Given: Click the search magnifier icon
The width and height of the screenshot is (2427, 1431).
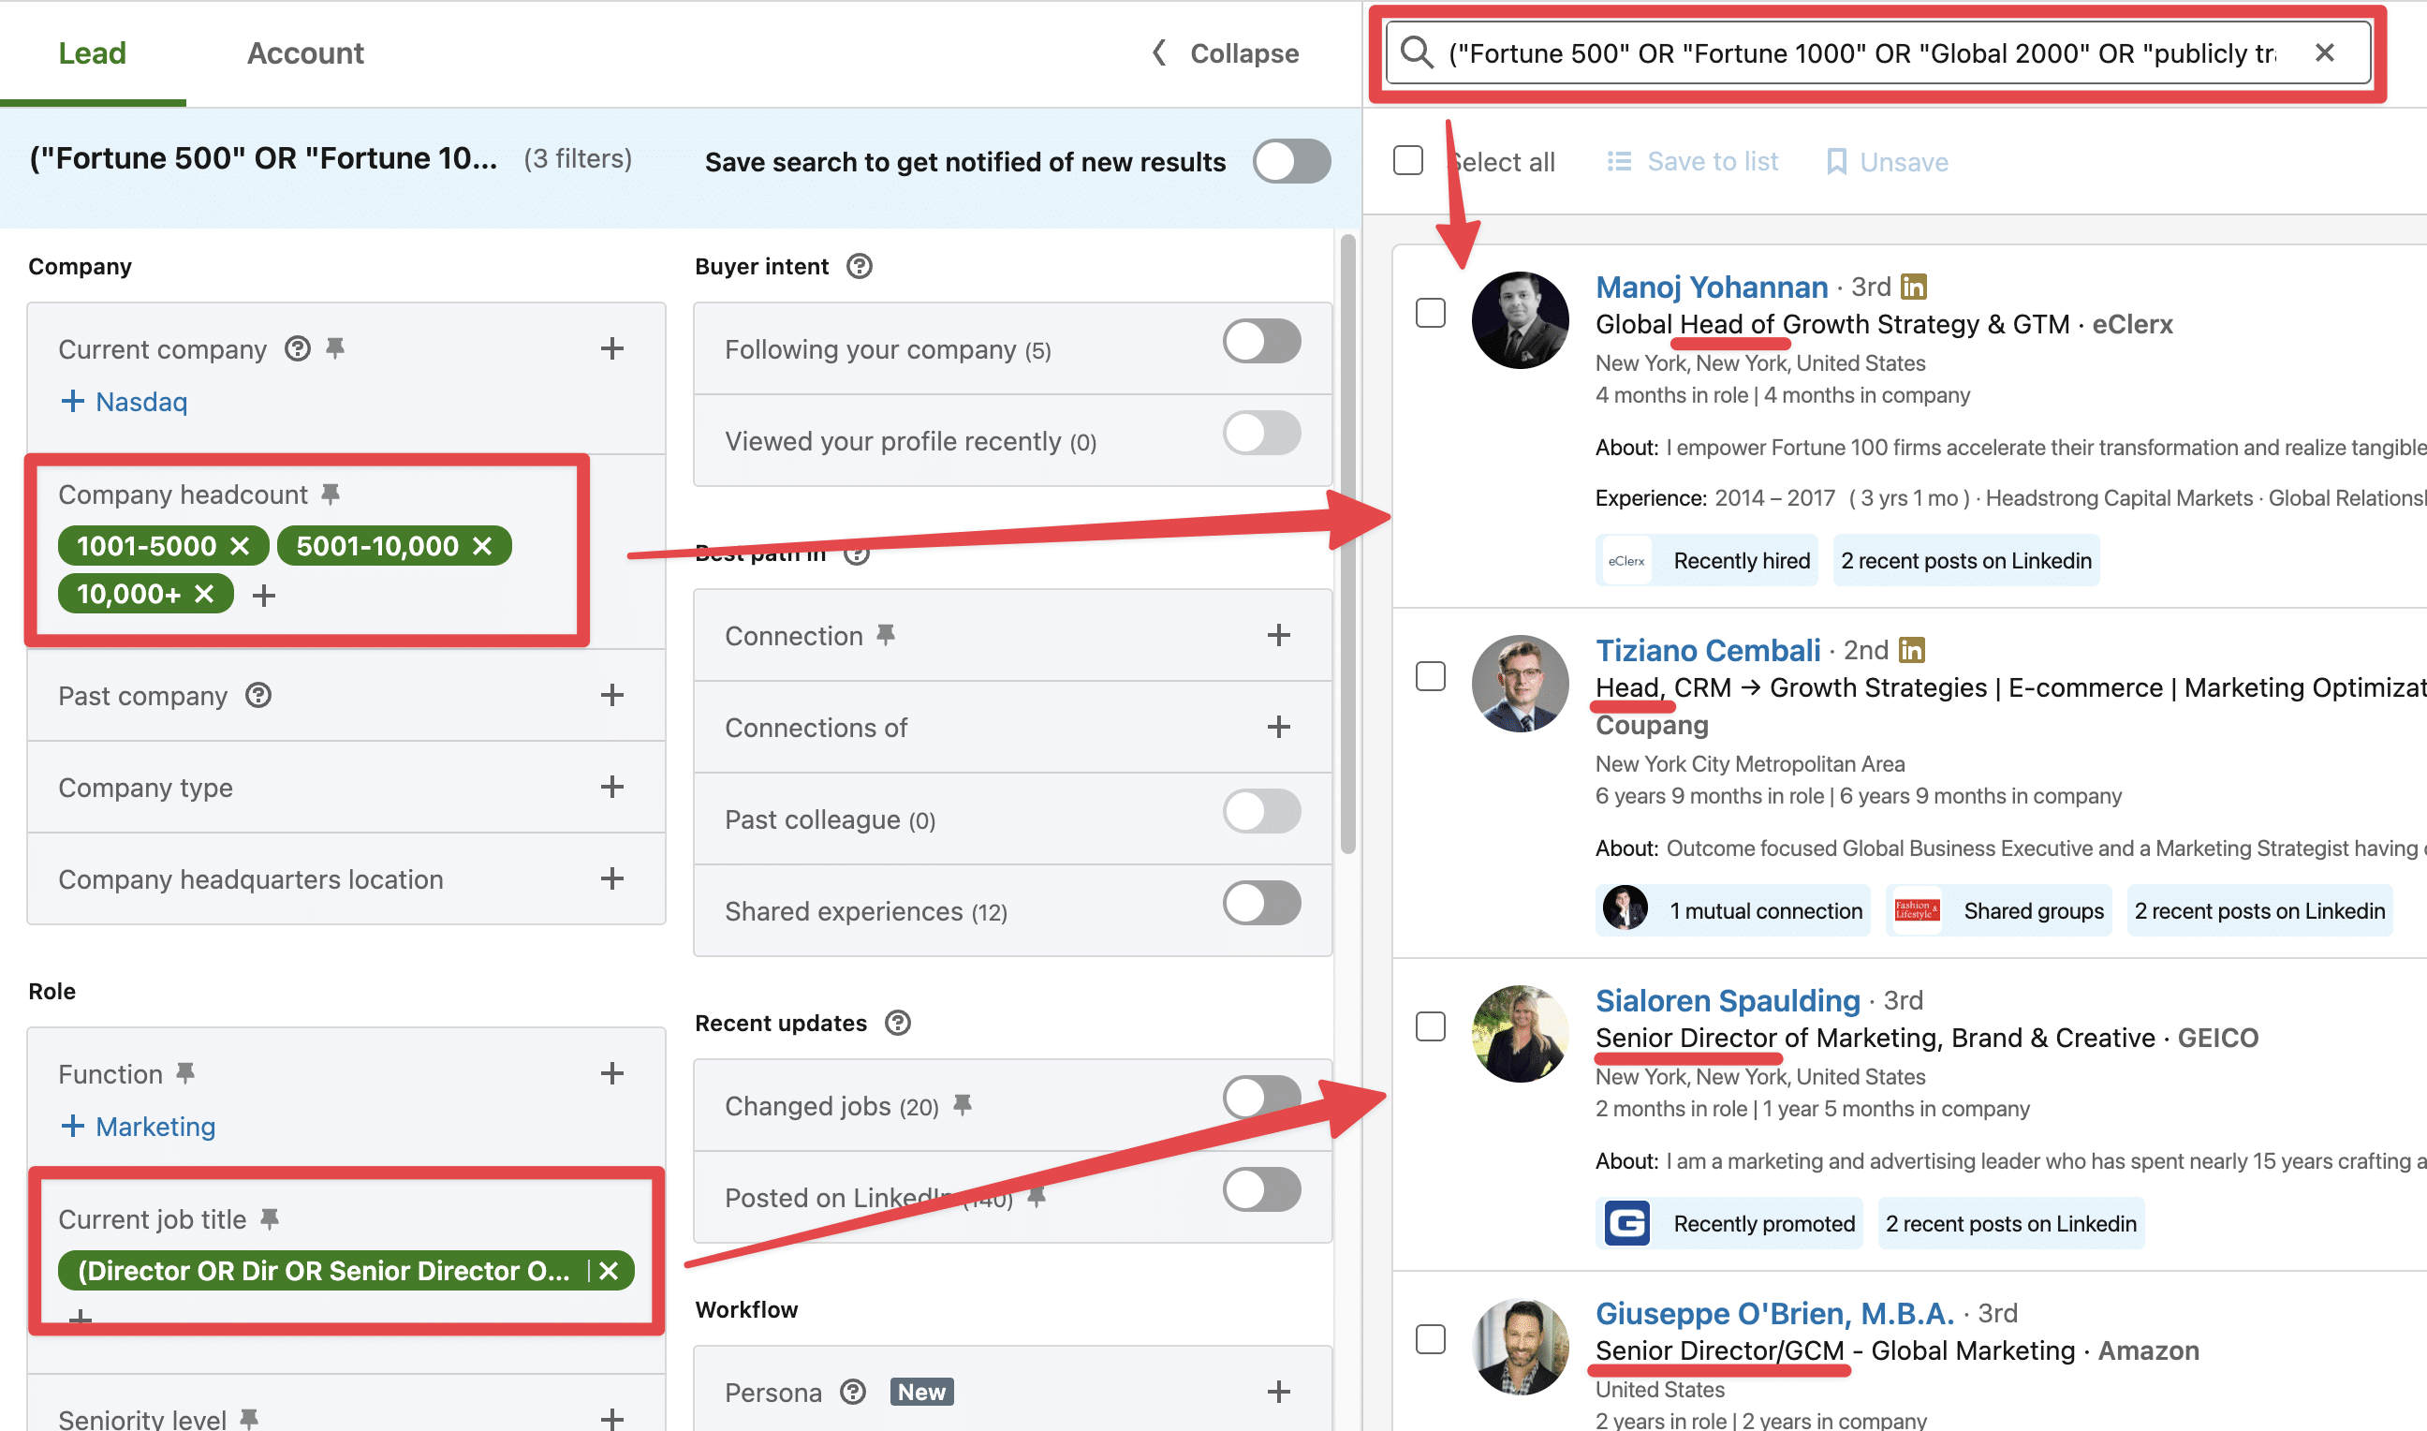Looking at the screenshot, I should [1416, 52].
